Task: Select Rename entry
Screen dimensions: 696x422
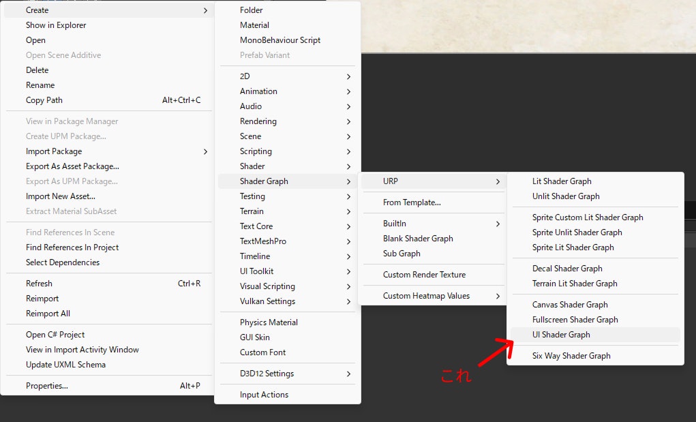Action: pos(108,85)
